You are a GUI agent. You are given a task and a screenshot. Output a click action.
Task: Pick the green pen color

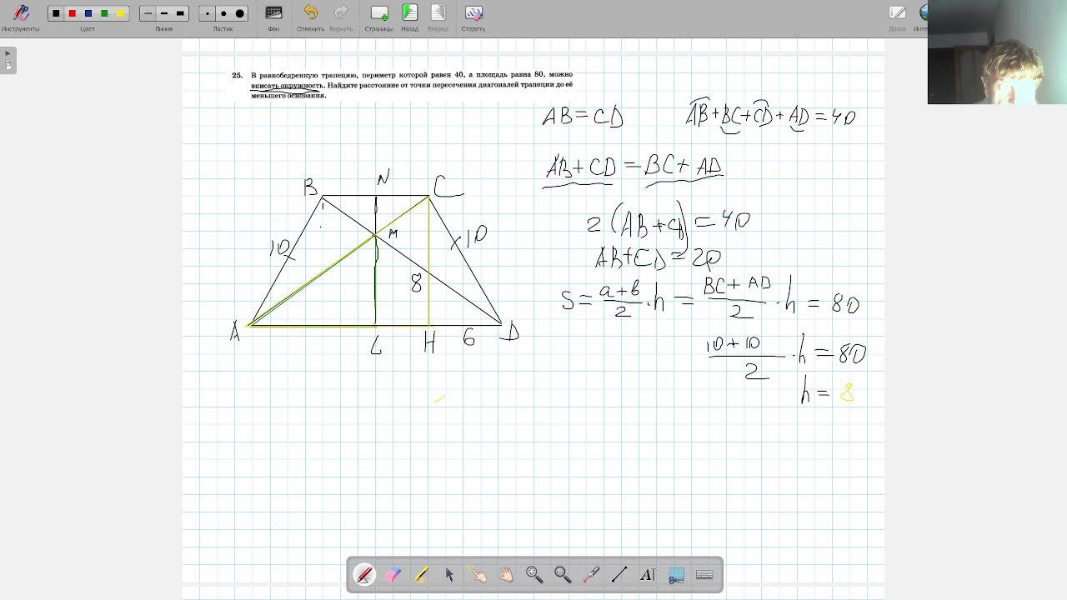point(104,13)
